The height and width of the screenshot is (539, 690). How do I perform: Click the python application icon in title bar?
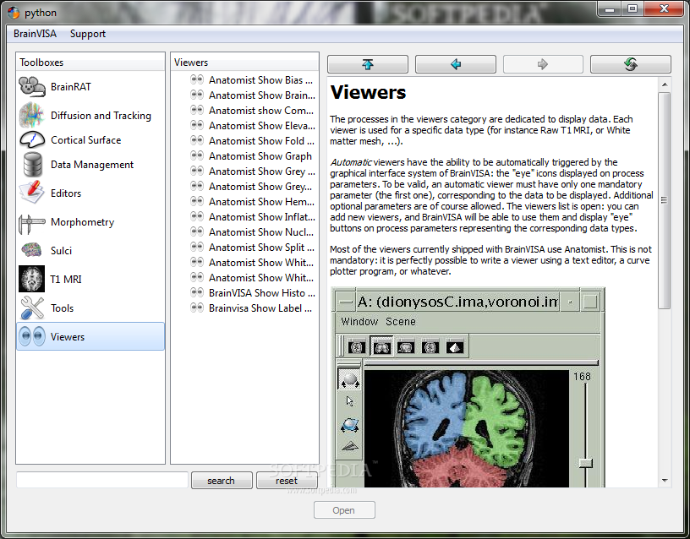[14, 13]
